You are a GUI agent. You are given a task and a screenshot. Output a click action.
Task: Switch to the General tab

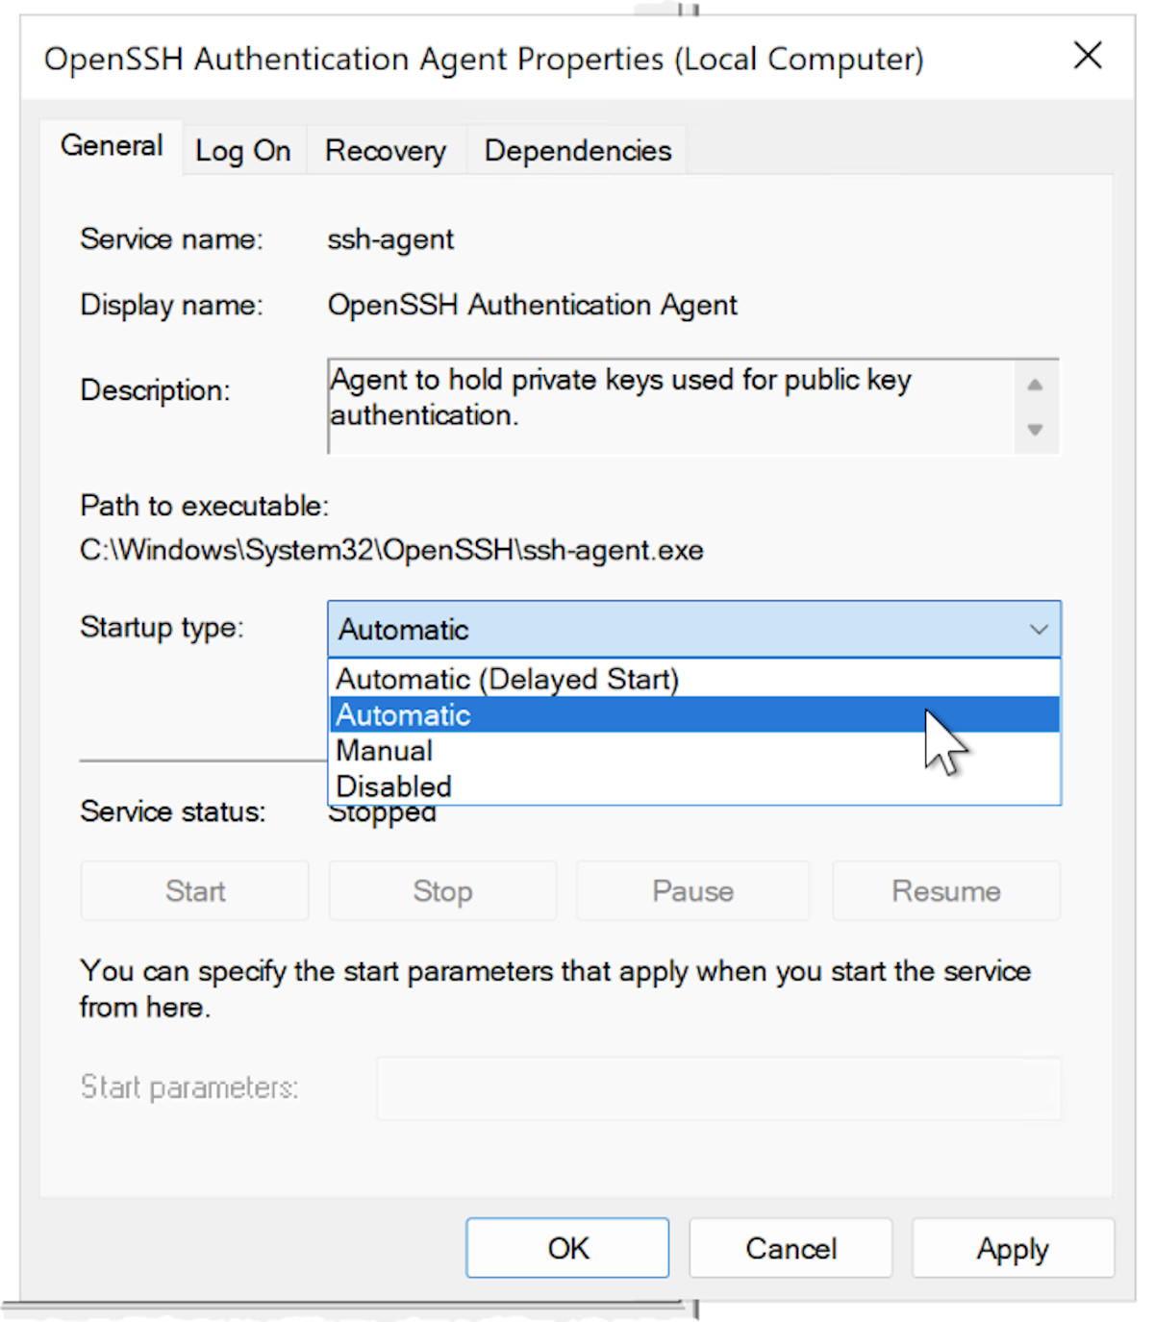point(111,146)
